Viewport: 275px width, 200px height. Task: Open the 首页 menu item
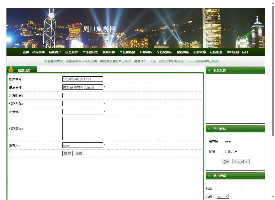(26, 52)
